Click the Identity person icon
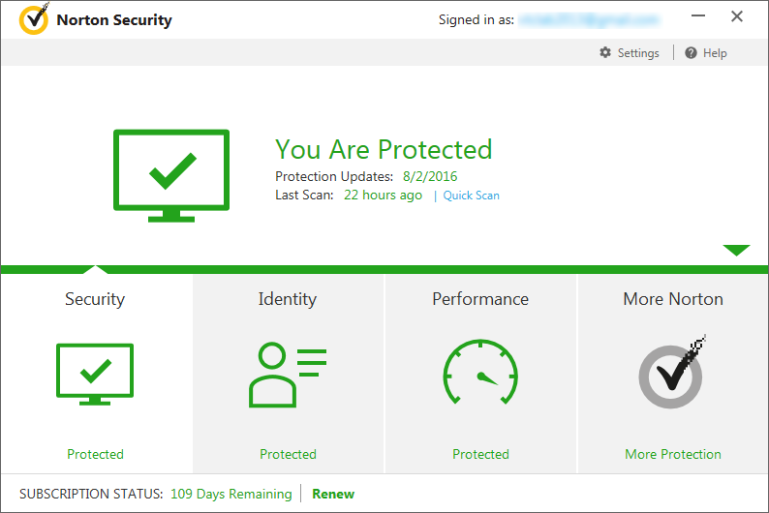Viewport: 769px width, 513px height. [x=288, y=375]
